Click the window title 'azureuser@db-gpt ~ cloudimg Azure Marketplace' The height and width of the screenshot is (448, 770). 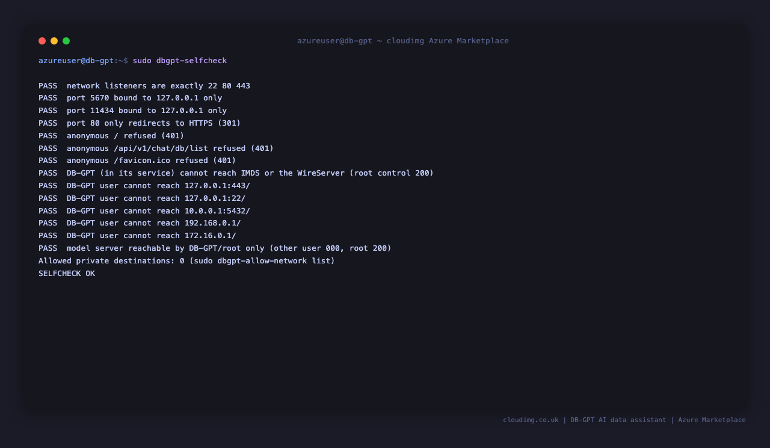point(403,41)
